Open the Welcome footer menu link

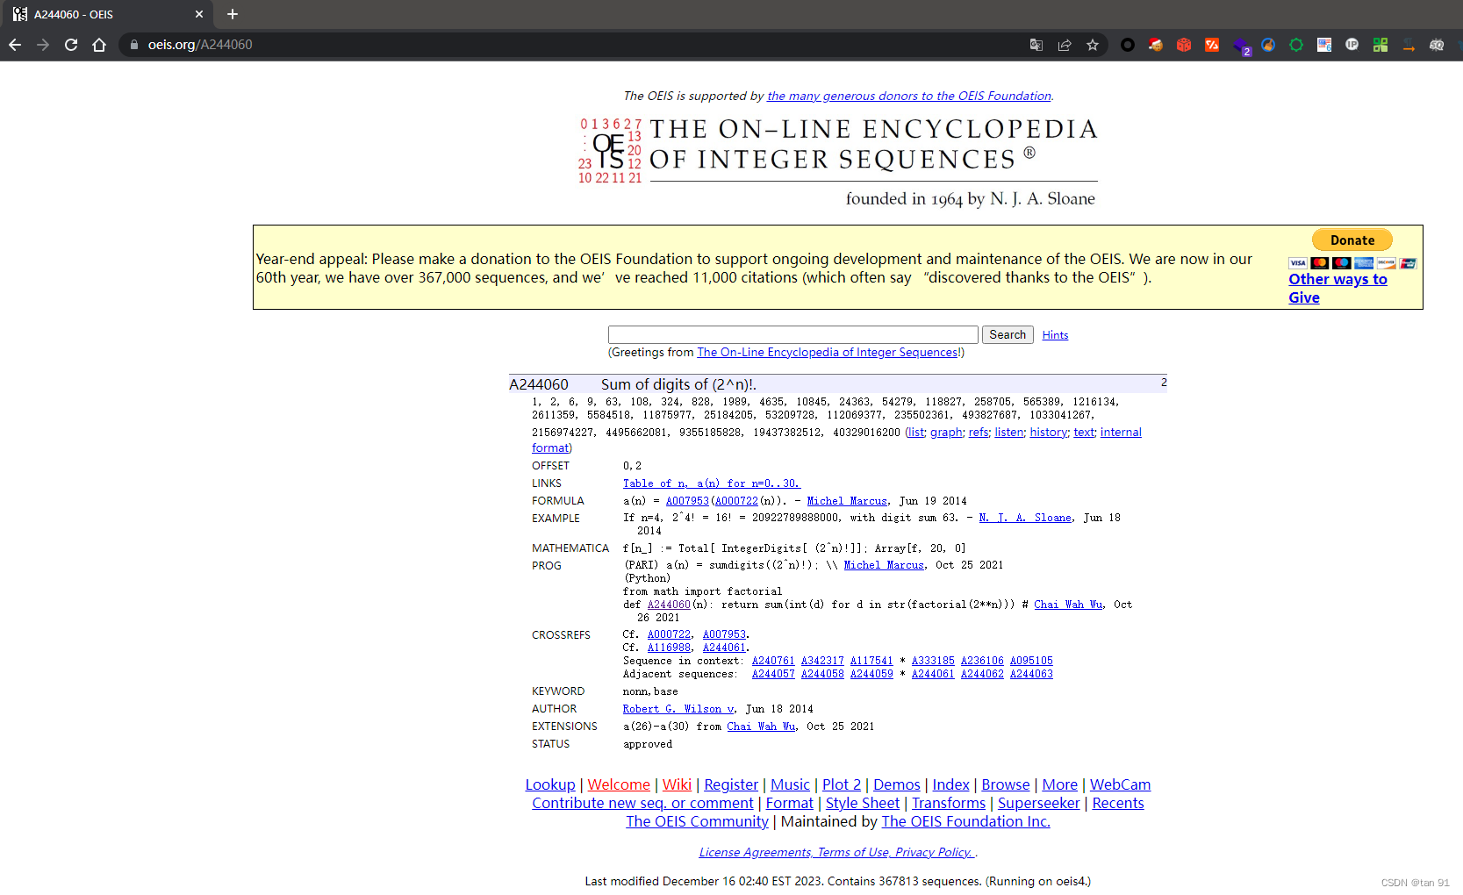pos(619,784)
